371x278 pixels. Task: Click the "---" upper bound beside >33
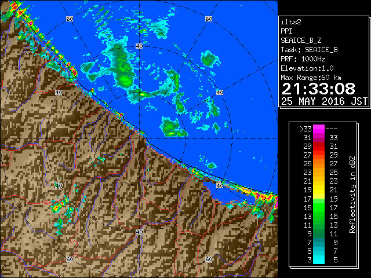coord(332,129)
